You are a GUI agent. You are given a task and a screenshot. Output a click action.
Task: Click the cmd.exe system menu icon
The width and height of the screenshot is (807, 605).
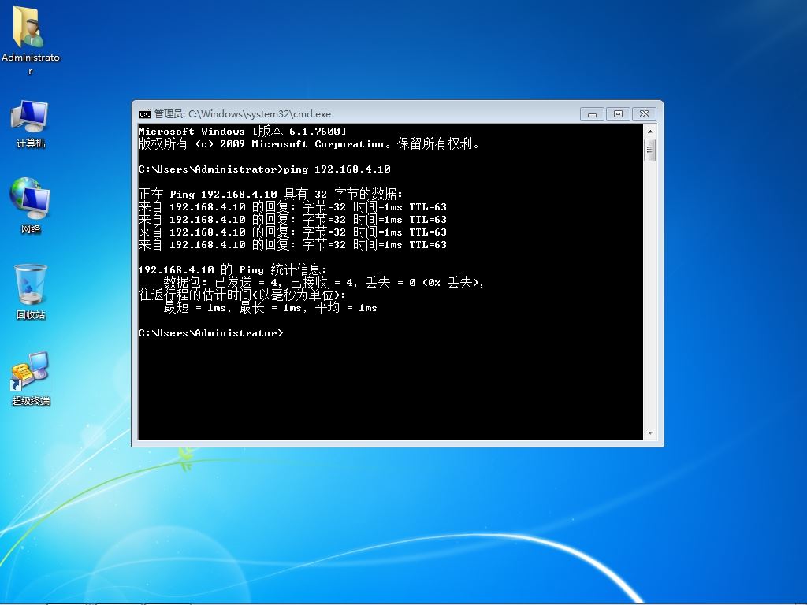pos(145,113)
